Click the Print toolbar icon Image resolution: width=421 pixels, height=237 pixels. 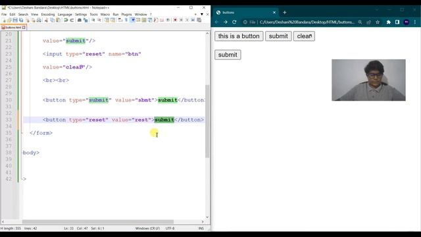39,20
